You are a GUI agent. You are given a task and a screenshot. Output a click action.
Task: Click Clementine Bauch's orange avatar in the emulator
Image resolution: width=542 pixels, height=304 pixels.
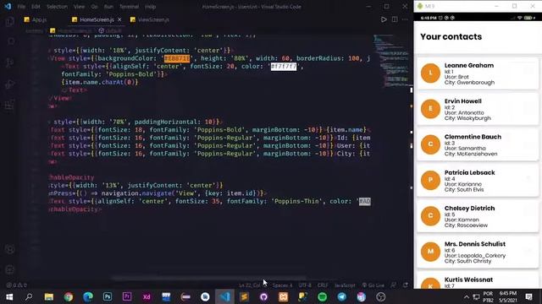click(430, 144)
